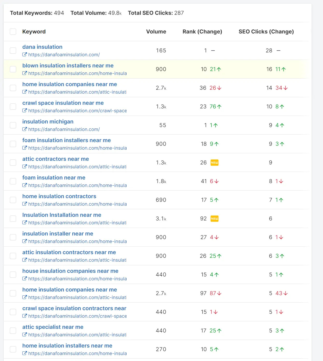Viewport: 323px width, 361px height.
Task: Open external link icon under attic contractors near me
Action: coord(25,167)
